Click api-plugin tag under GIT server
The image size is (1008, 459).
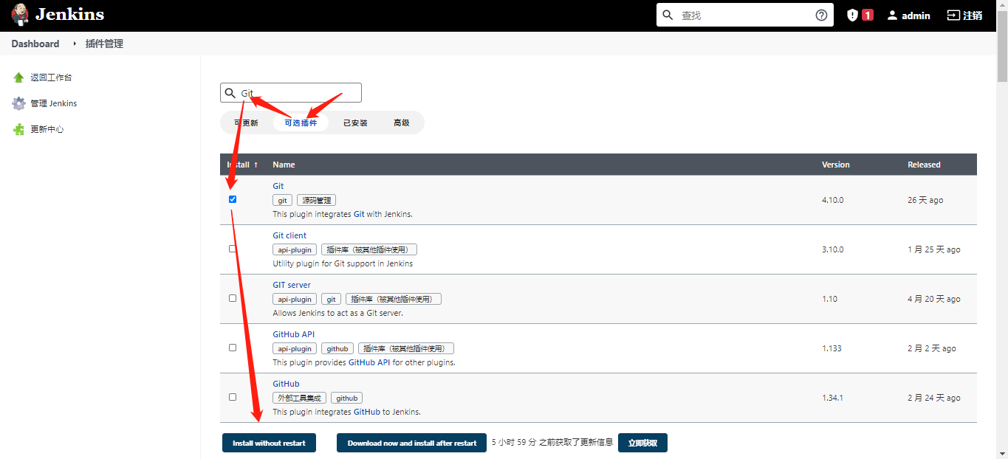coord(295,299)
